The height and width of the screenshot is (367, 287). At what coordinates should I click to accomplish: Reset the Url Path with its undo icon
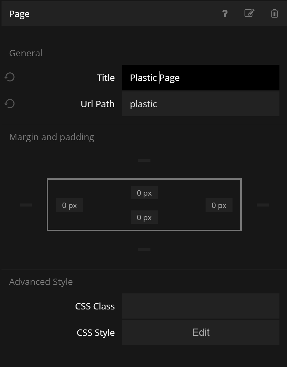click(x=10, y=104)
